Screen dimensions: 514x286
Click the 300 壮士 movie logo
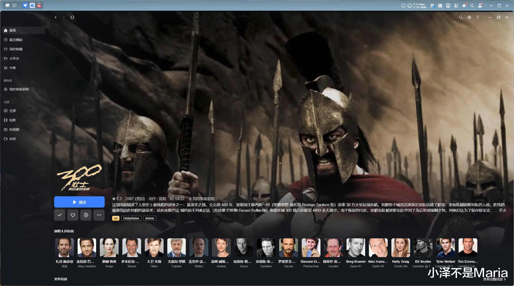coord(79,178)
